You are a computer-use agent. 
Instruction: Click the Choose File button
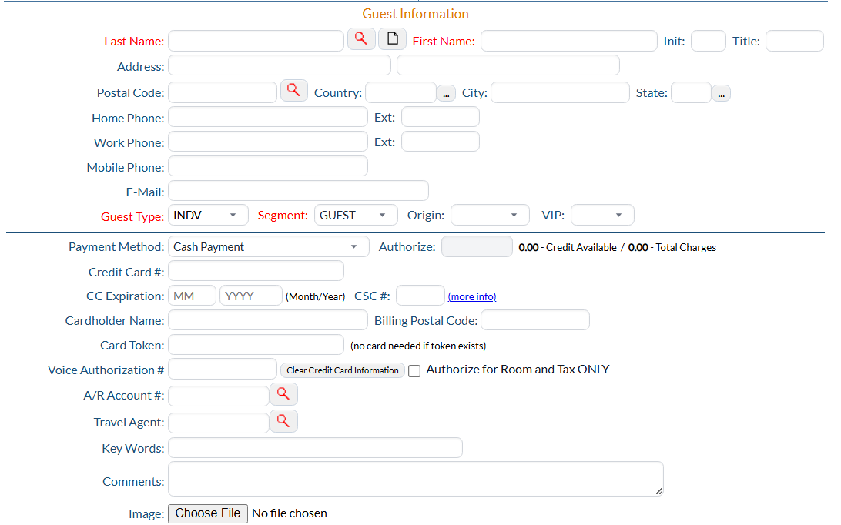pos(208,513)
